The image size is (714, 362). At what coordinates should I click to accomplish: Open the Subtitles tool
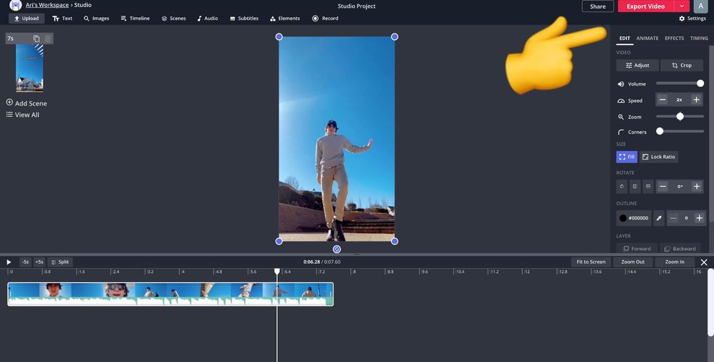(x=243, y=18)
